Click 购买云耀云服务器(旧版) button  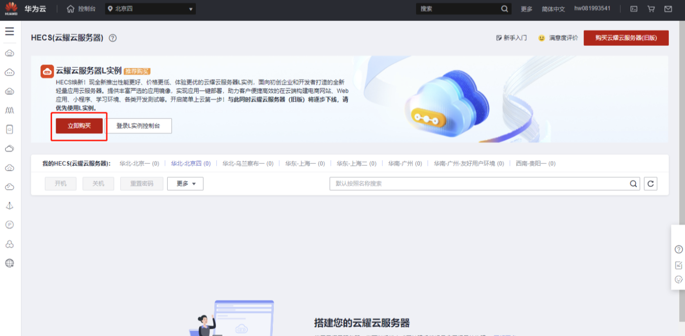point(626,38)
